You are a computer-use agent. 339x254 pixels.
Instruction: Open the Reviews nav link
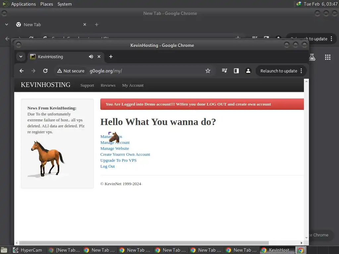pyautogui.click(x=108, y=85)
